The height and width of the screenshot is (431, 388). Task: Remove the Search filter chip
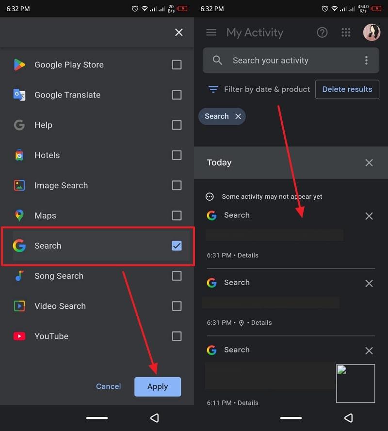click(238, 116)
